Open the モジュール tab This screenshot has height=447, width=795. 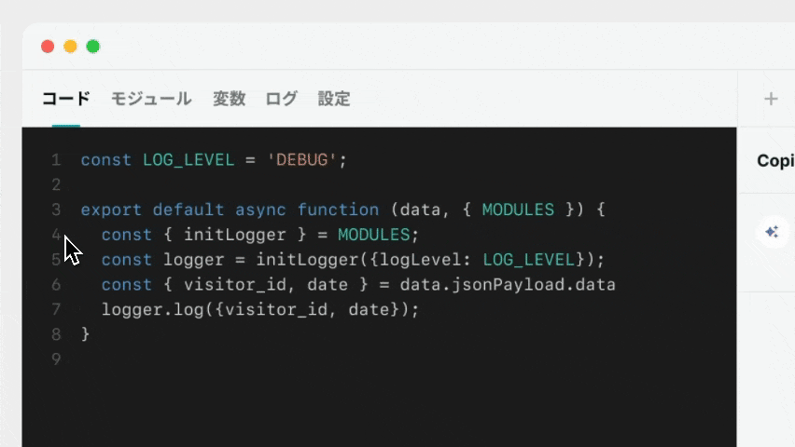[151, 99]
